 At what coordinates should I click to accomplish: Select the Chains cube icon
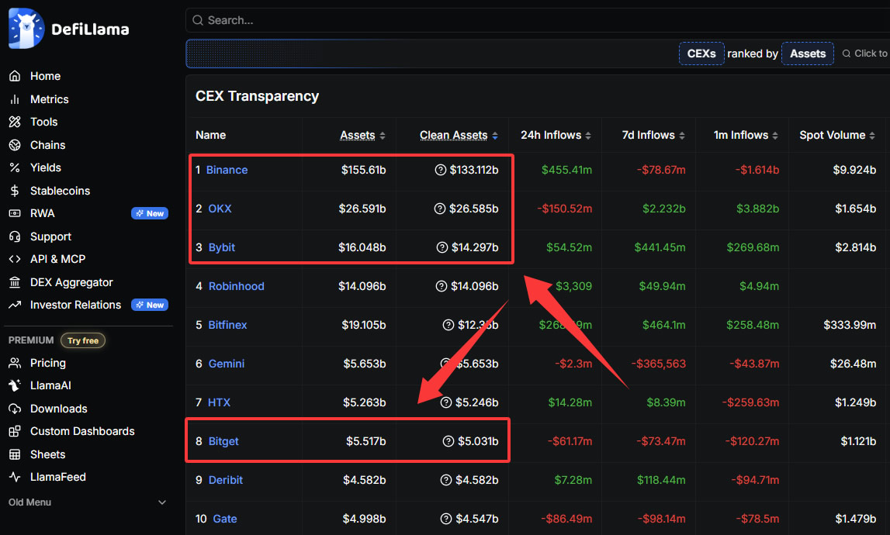[x=15, y=145]
